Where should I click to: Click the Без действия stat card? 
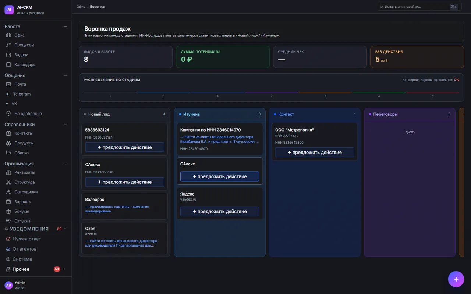[417, 57]
